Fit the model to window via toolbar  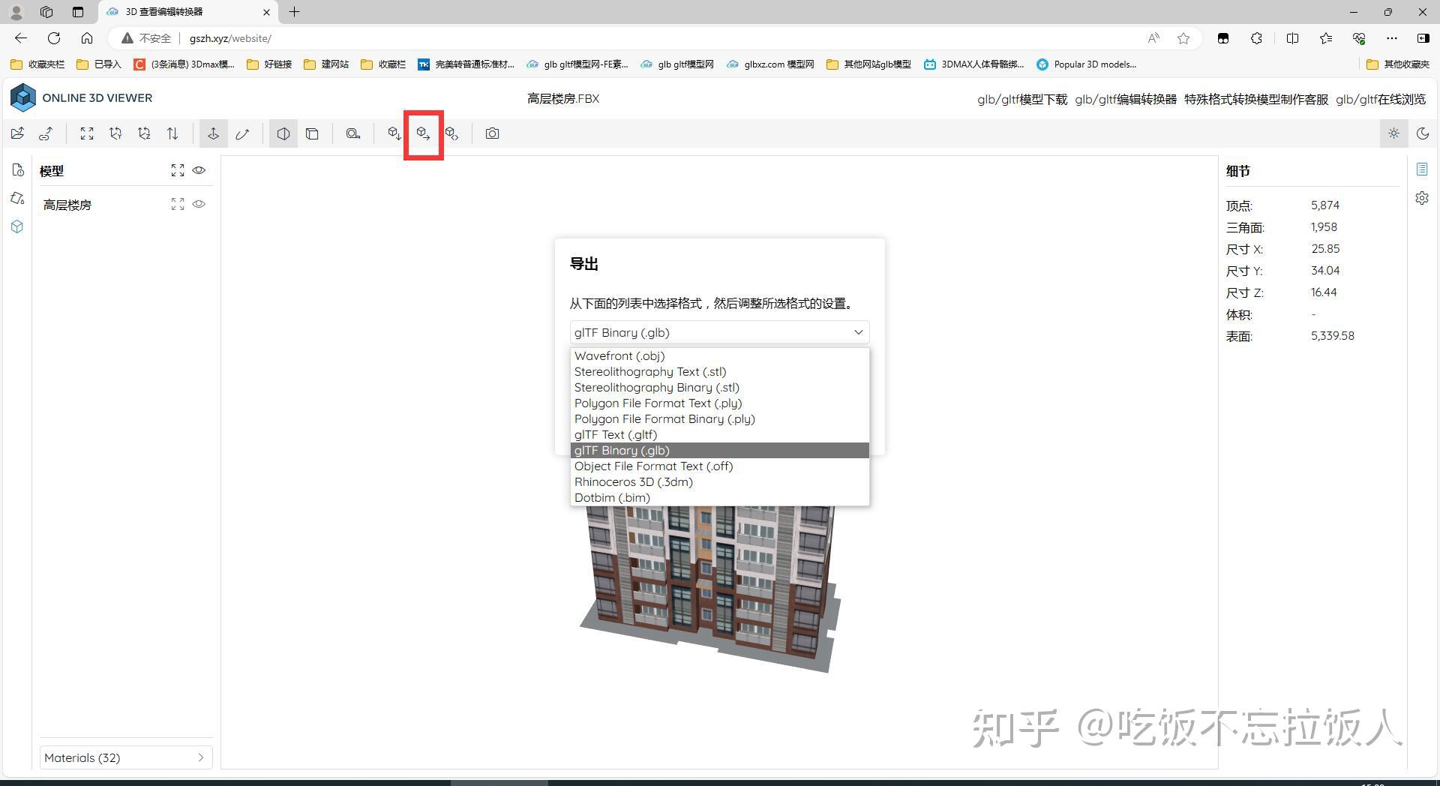pos(87,133)
